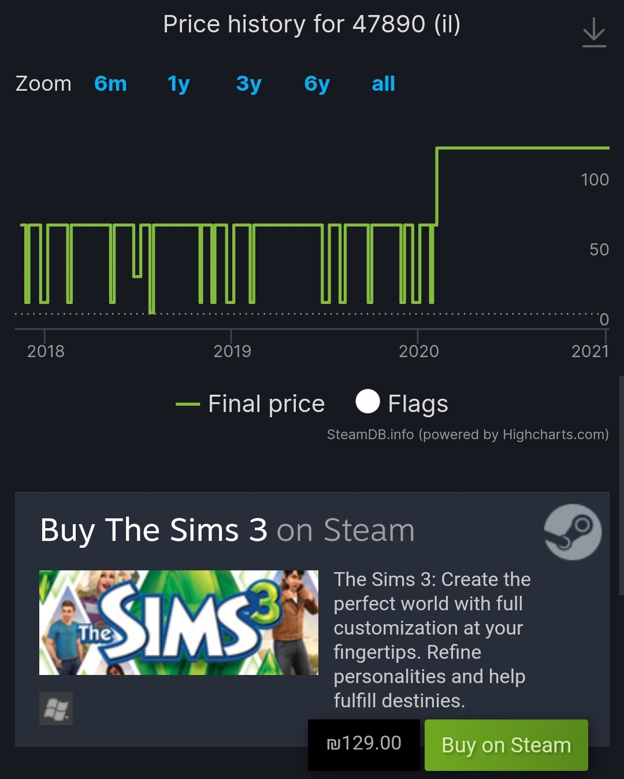Click the price history chart title
Screen dimensions: 624x779
[311, 24]
